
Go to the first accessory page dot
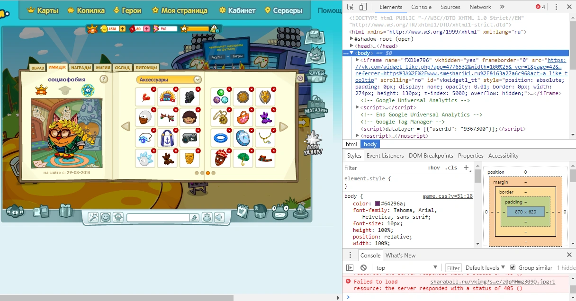tap(197, 173)
